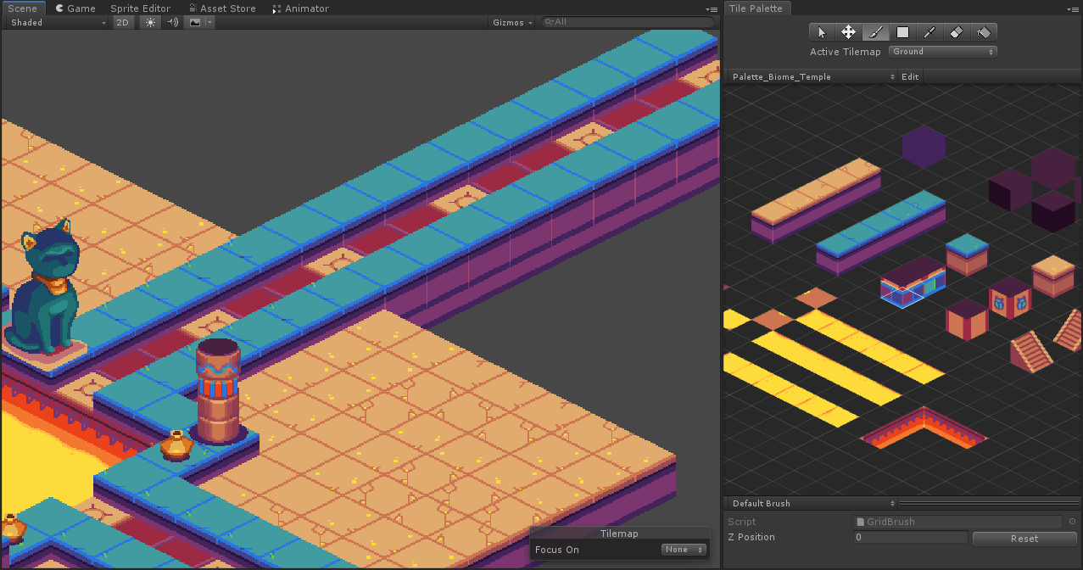Screen dimensions: 1083x570
Task: Select the Eraser tool in Tile Palette
Action: (957, 31)
